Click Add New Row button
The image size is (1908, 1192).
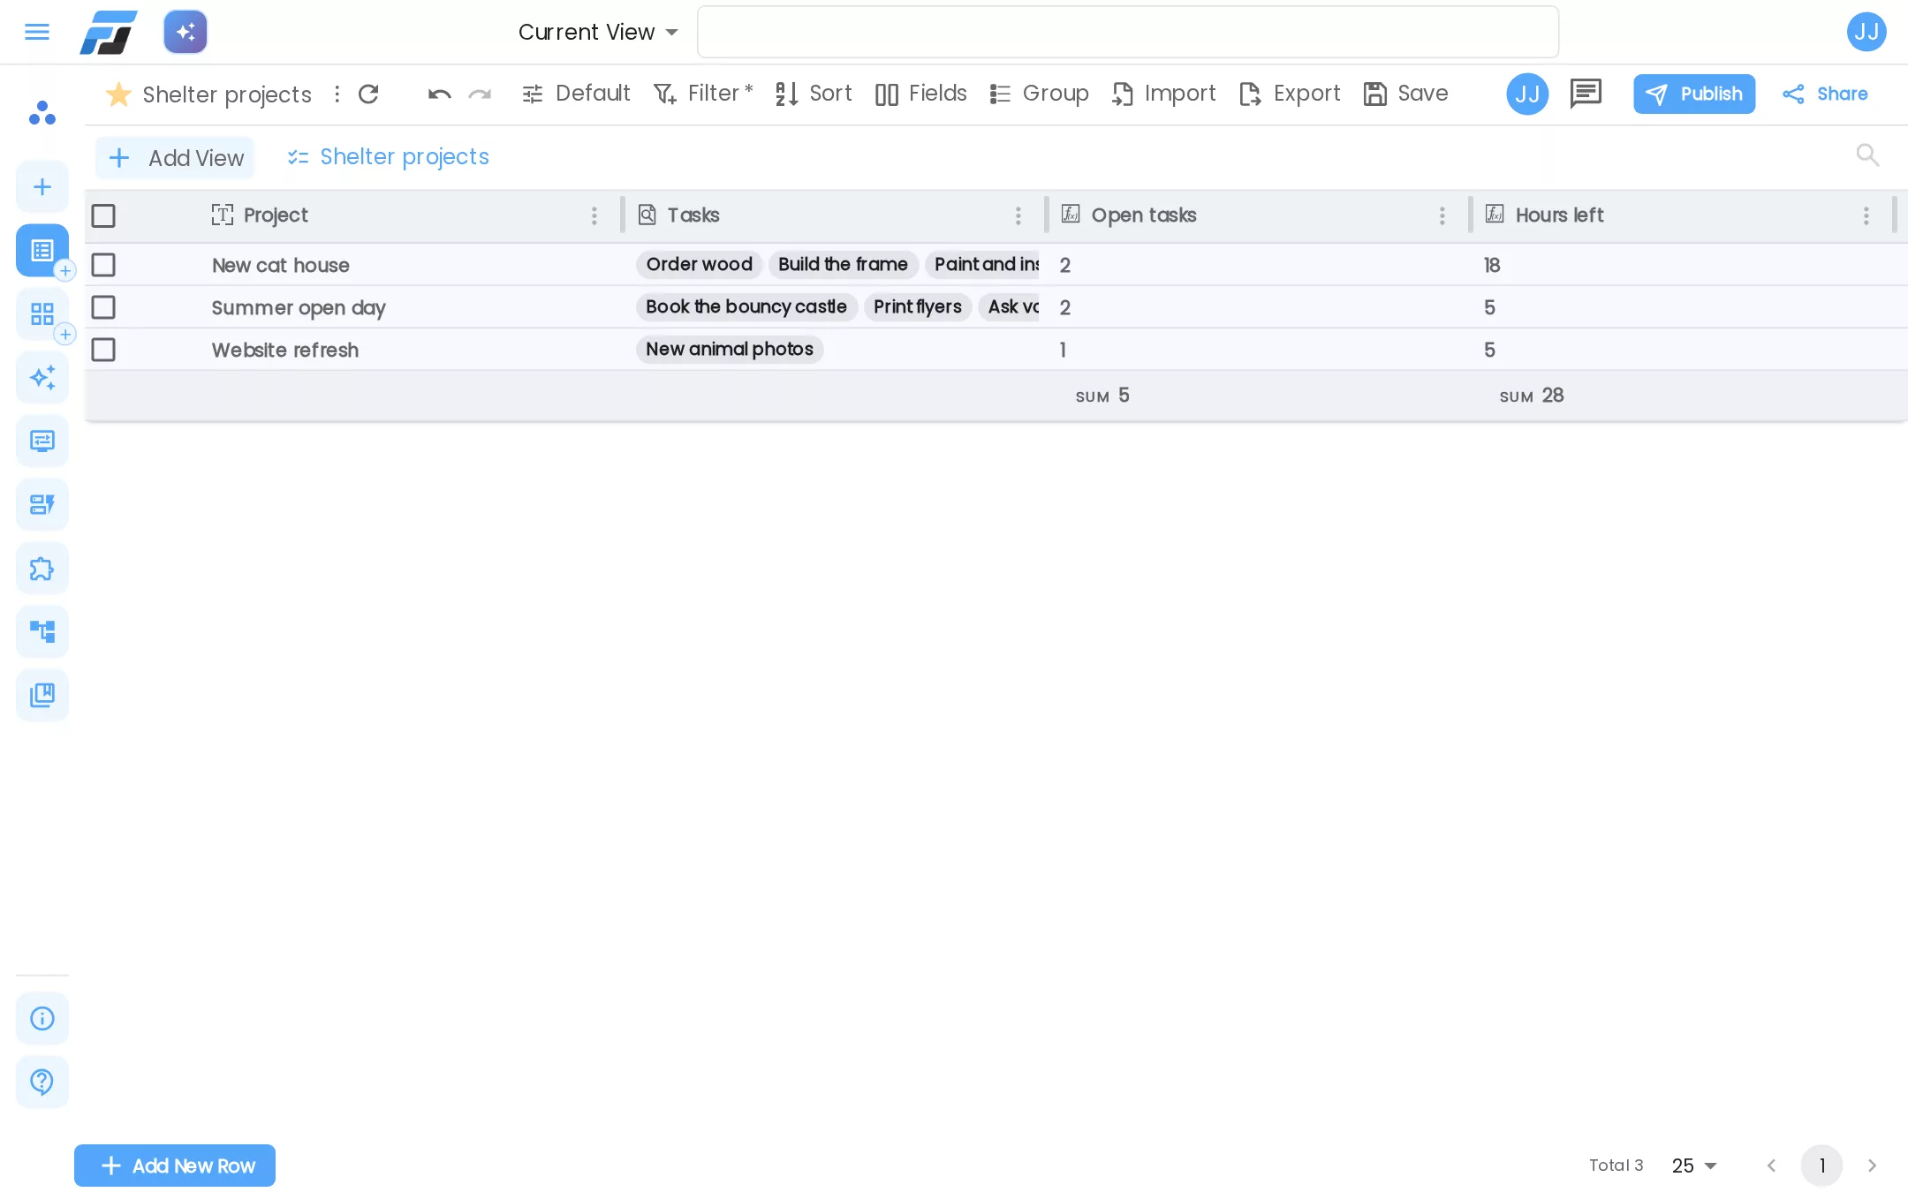pyautogui.click(x=175, y=1166)
